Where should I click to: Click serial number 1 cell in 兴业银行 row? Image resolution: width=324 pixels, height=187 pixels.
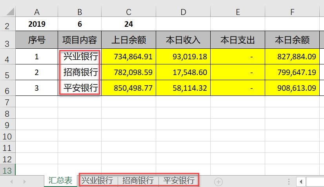coord(37,57)
